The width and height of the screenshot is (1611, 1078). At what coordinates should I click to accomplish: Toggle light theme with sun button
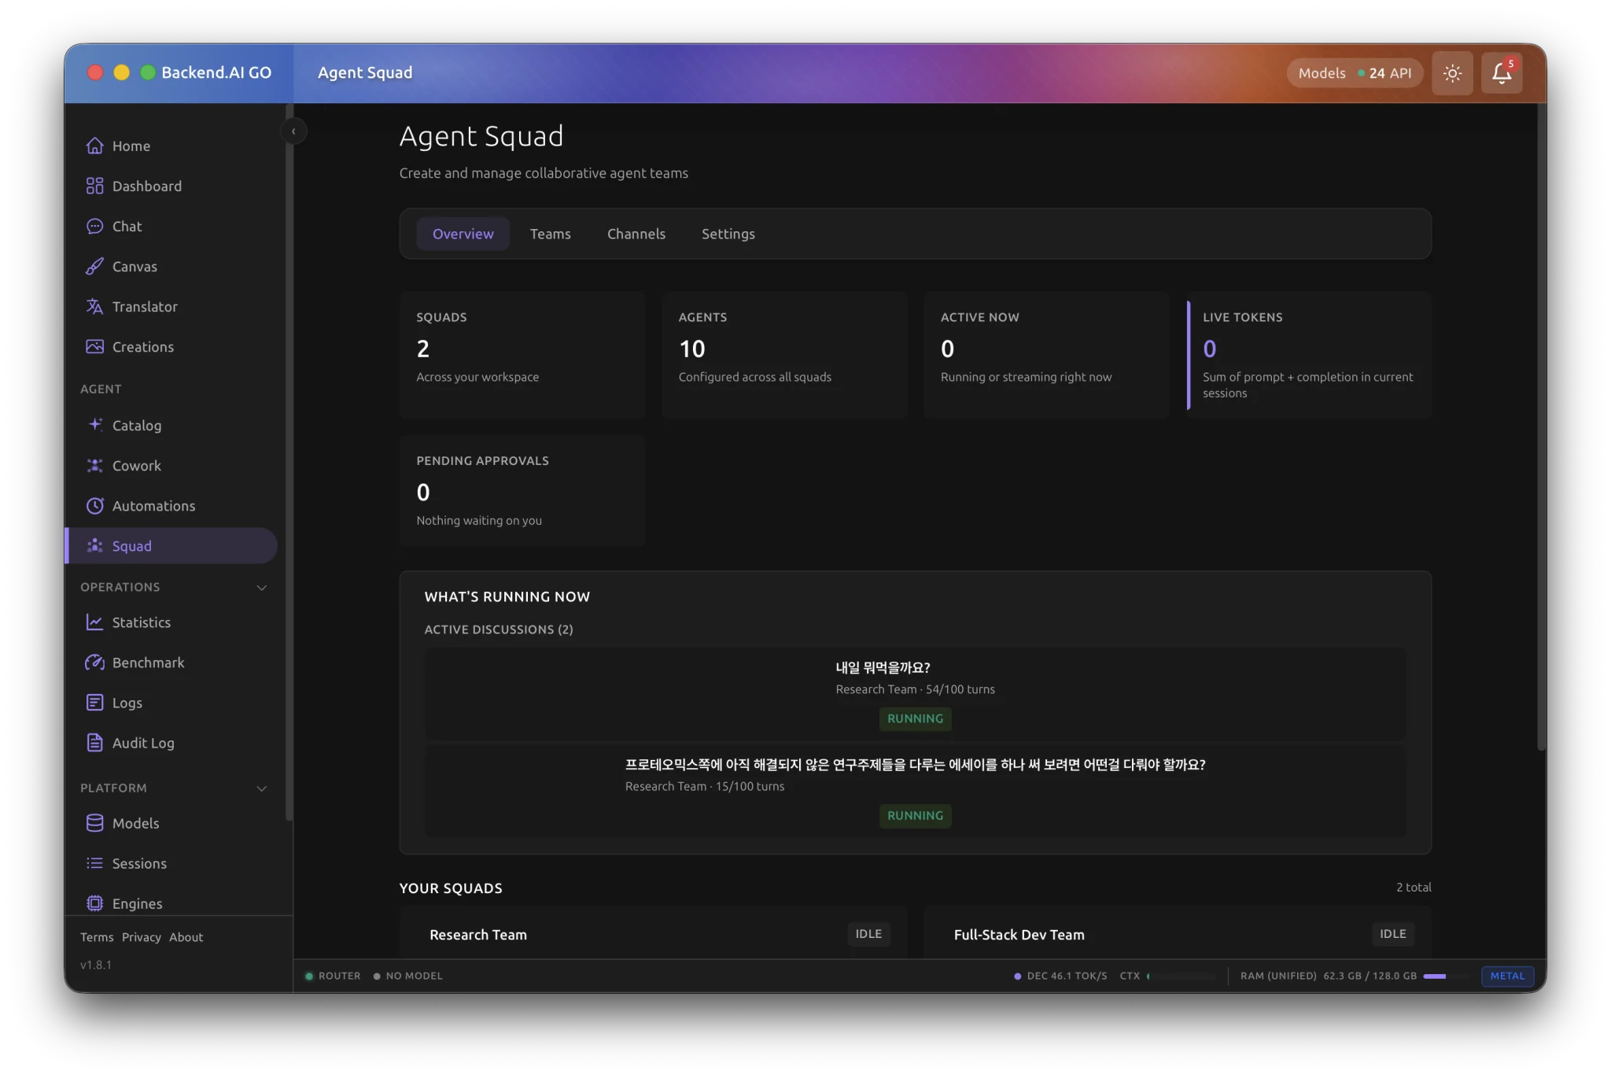[x=1452, y=72]
